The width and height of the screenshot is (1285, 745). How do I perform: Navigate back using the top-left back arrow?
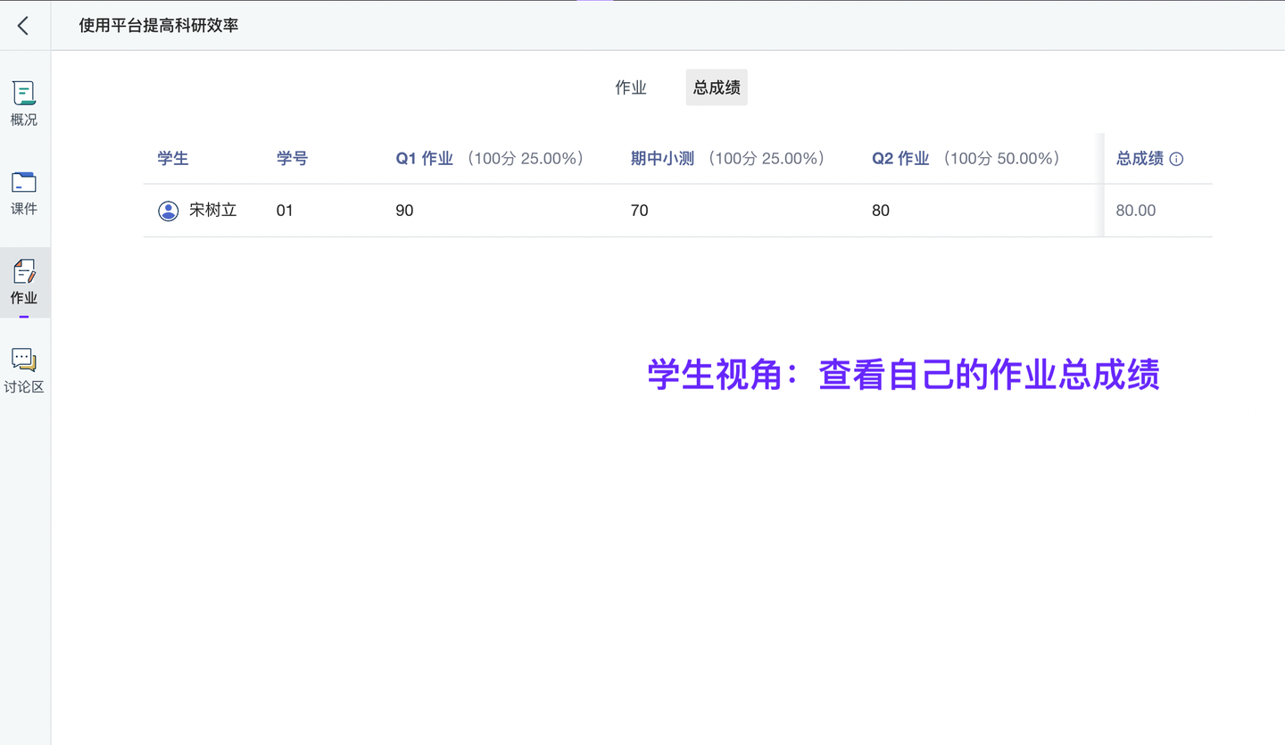[x=22, y=25]
